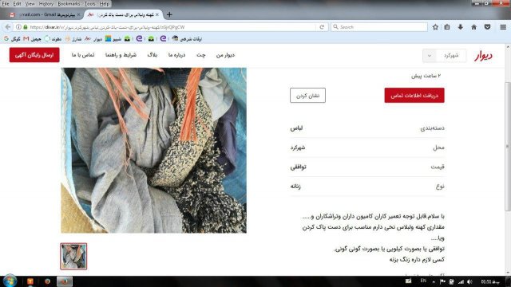Click the browser Back arrow button
Screen dimensions: 511x287
point(8,27)
